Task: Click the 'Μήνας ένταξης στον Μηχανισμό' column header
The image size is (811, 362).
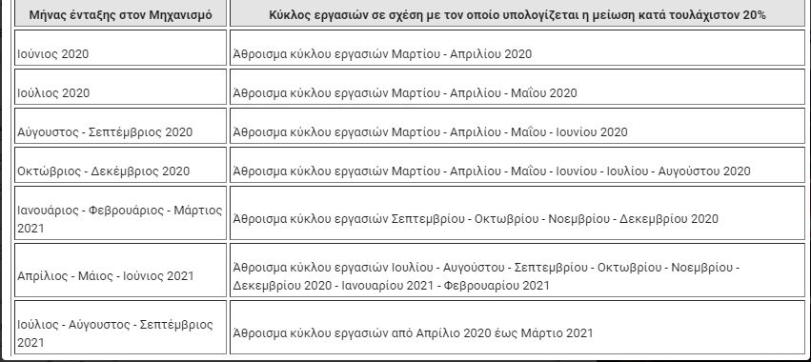Action: coord(120,13)
